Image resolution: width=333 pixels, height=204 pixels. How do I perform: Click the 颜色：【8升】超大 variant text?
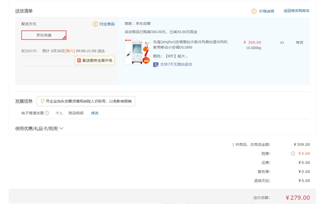170,56
